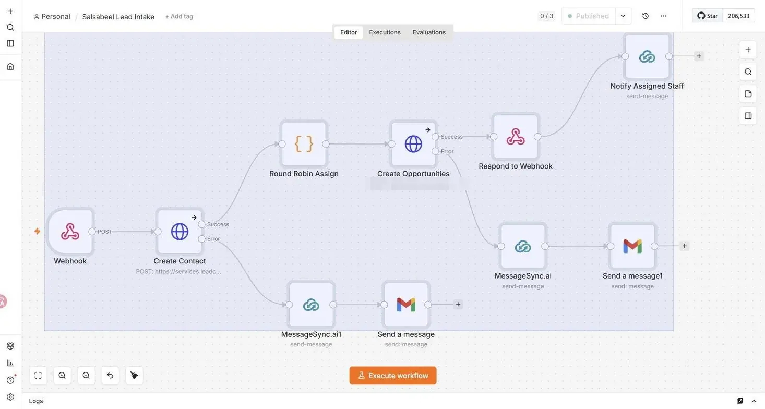Open the Personal project breadcrumb
765x409 pixels.
(52, 16)
